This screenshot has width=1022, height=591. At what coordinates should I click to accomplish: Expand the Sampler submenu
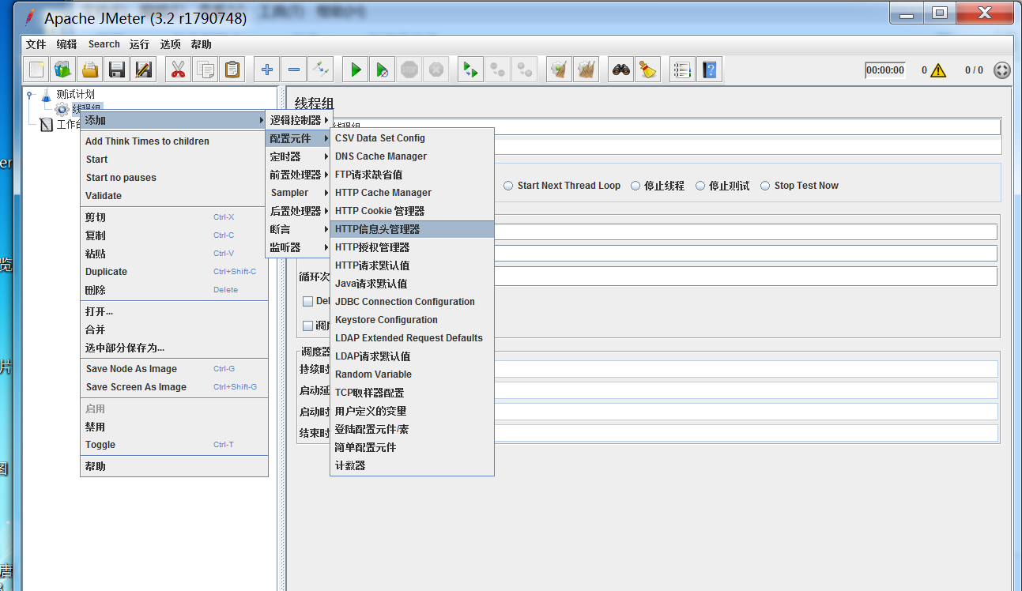[298, 193]
